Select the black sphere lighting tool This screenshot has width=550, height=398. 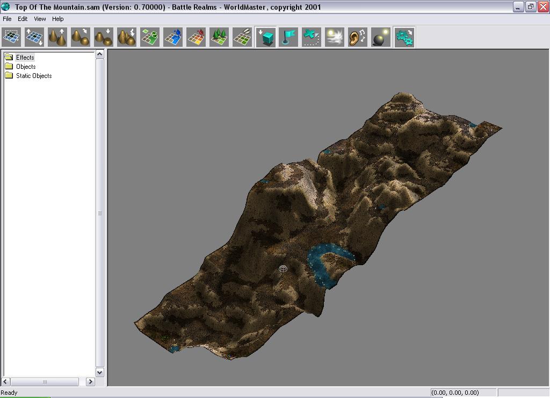[x=381, y=38]
